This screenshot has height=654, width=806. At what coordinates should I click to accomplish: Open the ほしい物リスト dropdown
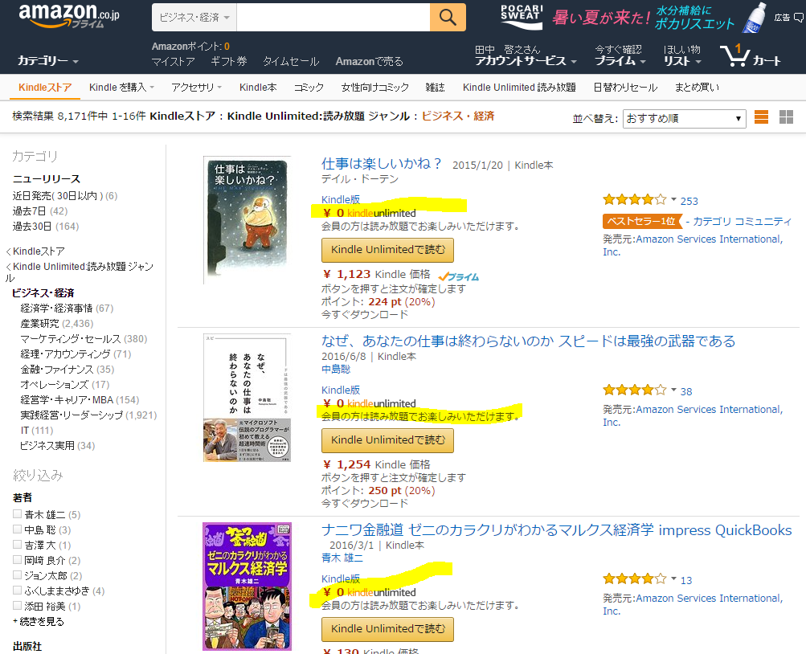682,55
